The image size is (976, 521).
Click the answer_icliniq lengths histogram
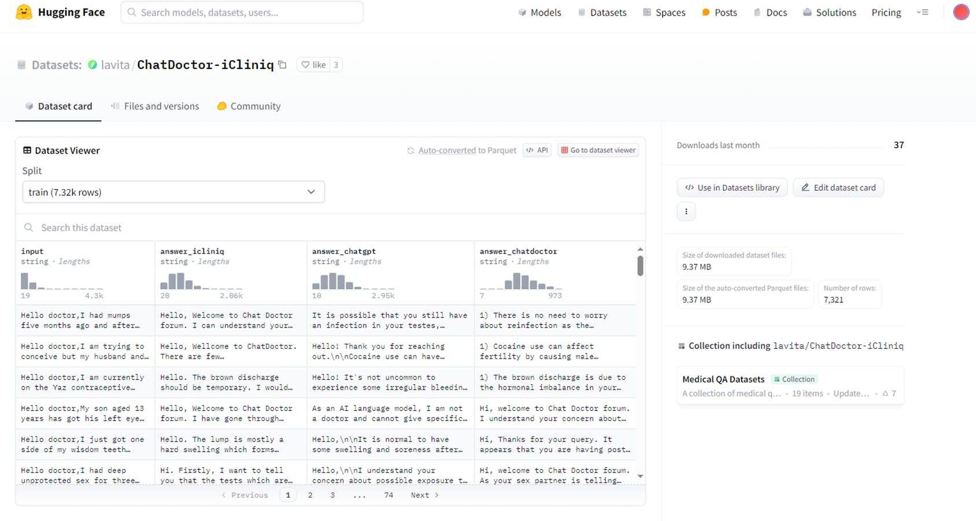[x=201, y=281]
